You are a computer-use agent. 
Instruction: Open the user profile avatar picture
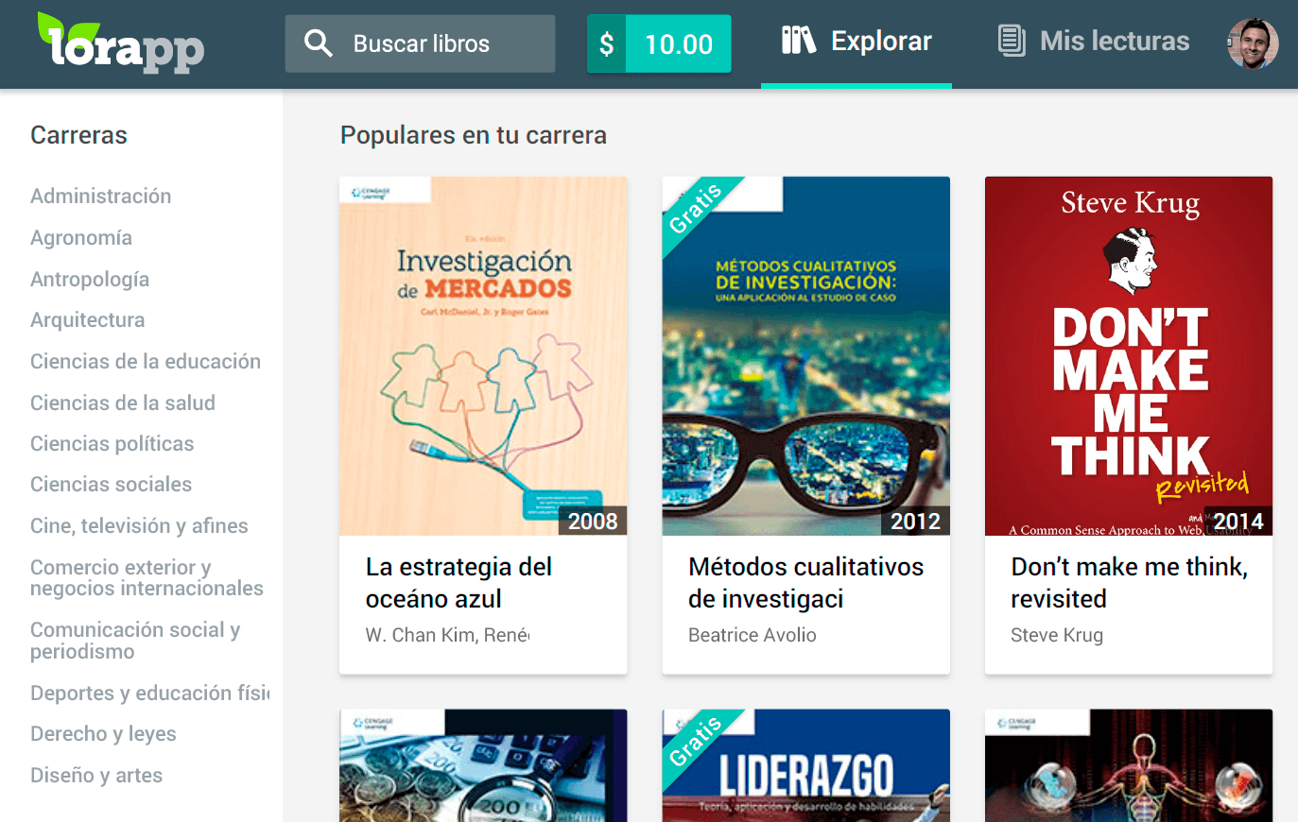tap(1255, 43)
